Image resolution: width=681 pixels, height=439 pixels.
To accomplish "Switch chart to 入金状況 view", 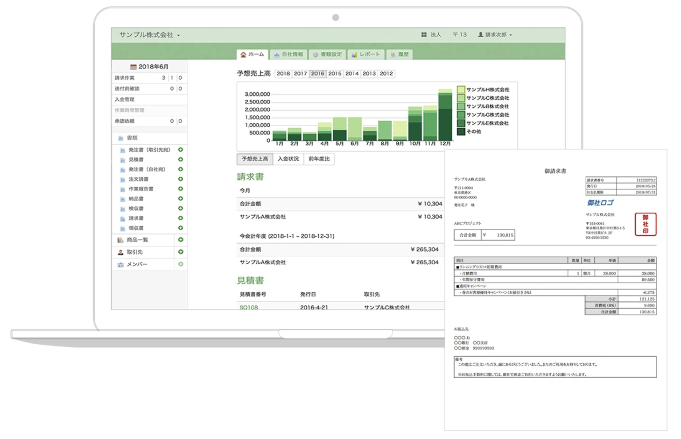I will (x=288, y=159).
